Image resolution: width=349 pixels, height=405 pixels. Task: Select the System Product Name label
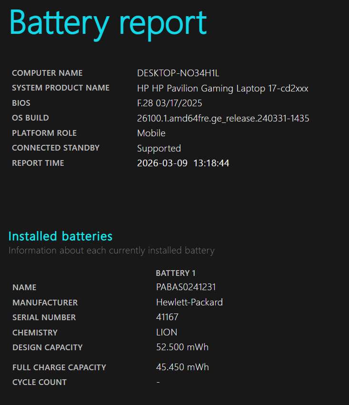coord(60,88)
